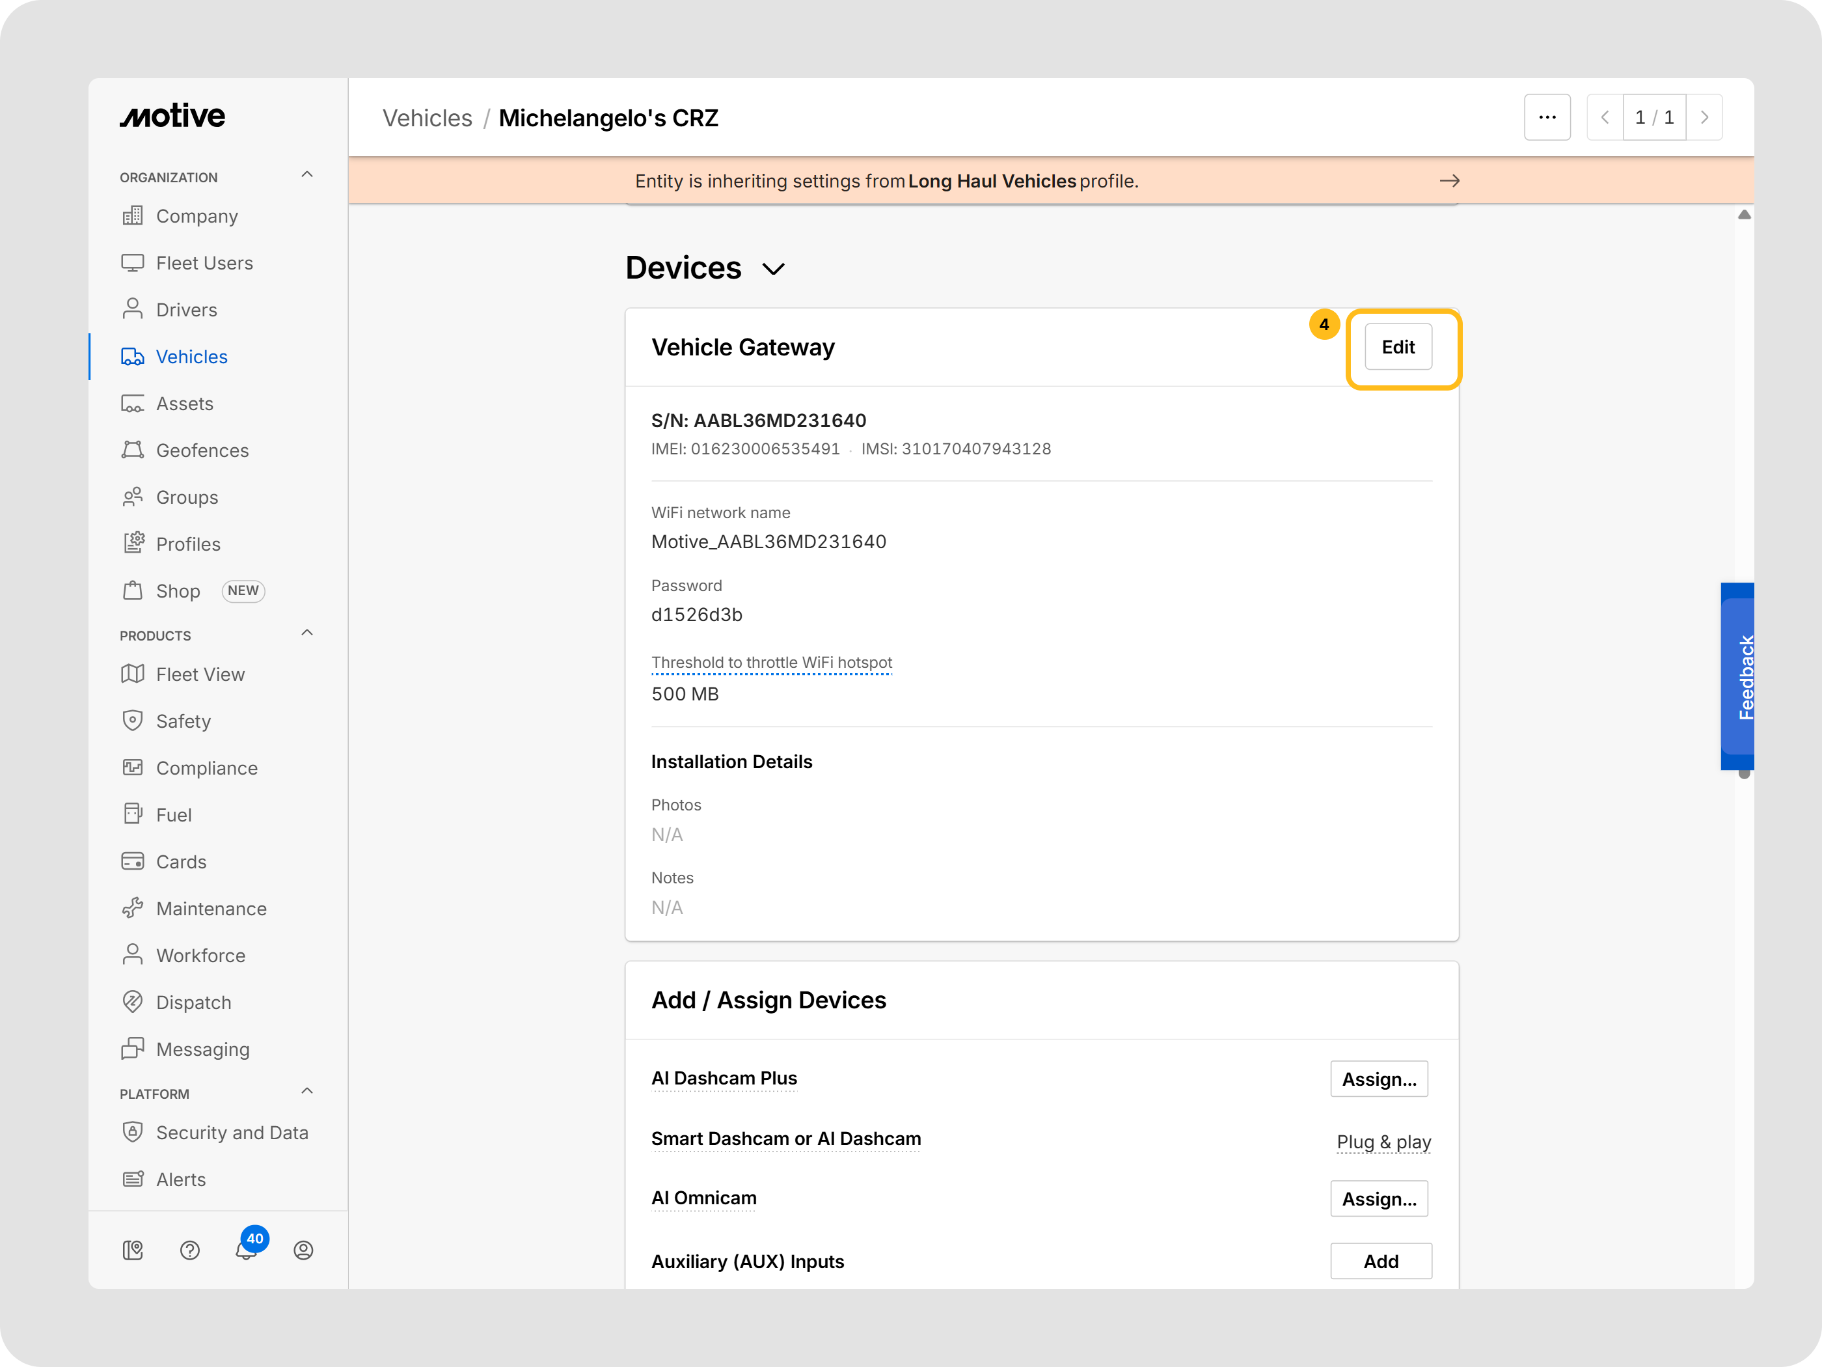The height and width of the screenshot is (1367, 1822).
Task: Click the map pin icon in bottom bar
Action: click(x=133, y=1250)
